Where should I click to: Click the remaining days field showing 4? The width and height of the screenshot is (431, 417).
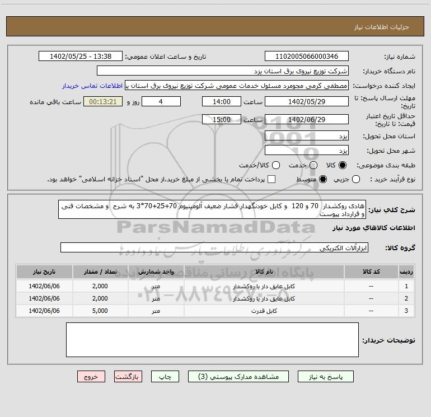click(161, 102)
